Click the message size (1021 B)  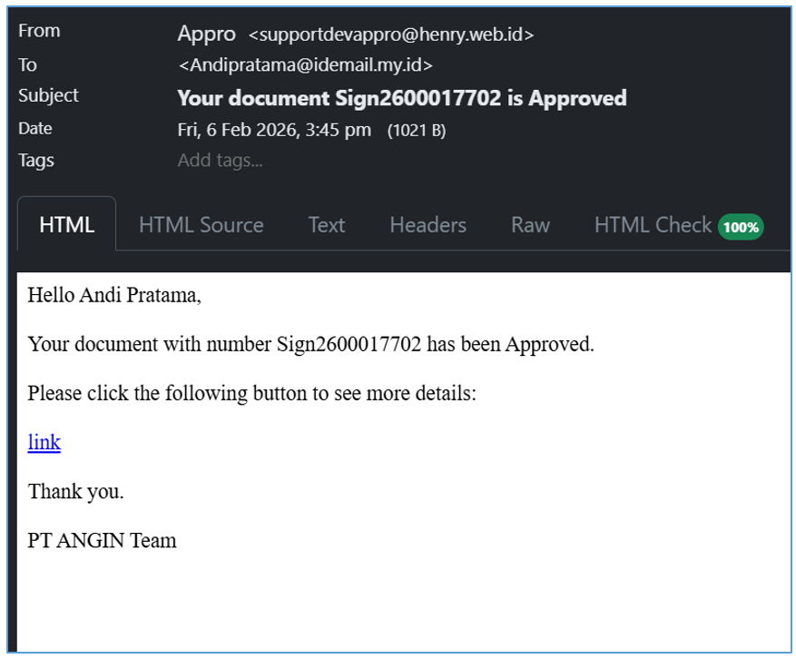coord(417,131)
